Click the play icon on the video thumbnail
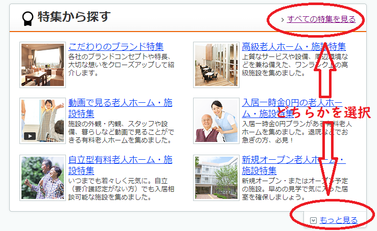Screen dimensions: 377x231 point(30,136)
